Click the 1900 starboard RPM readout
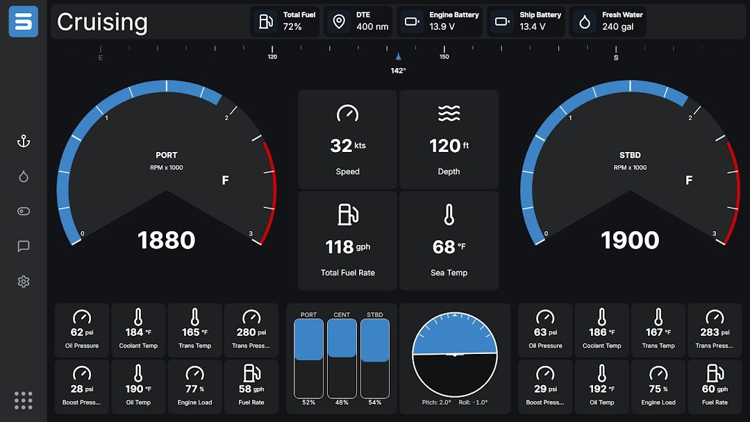The height and width of the screenshot is (422, 750). point(630,240)
